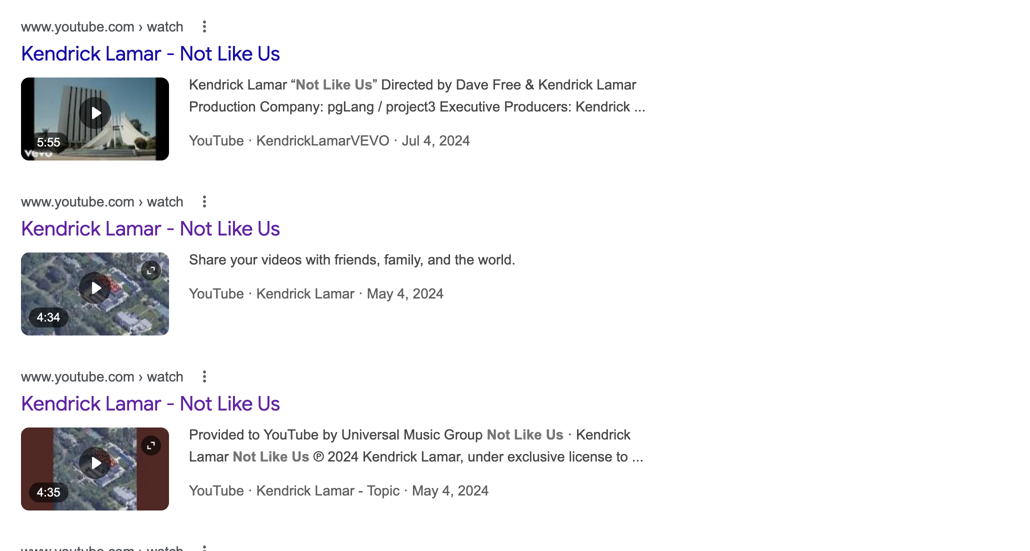Click the 4:34 duration badge
Viewport: 1030px width, 551px height.
(x=48, y=317)
